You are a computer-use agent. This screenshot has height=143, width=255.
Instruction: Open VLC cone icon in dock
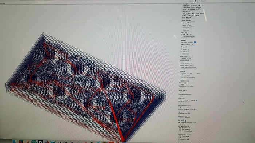(x=27, y=142)
